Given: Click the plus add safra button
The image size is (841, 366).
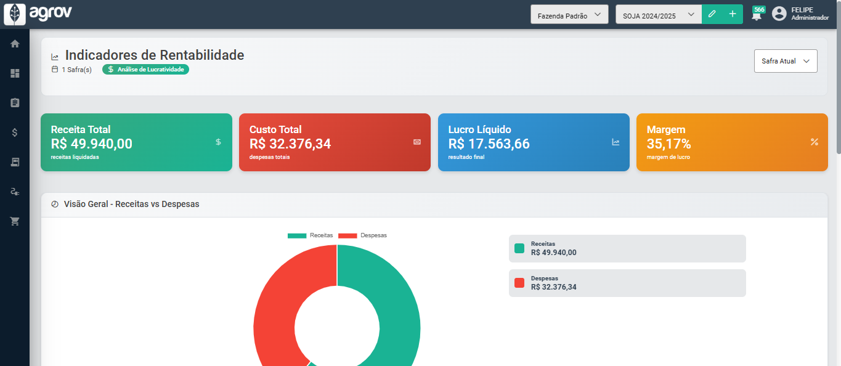Looking at the screenshot, I should pos(733,14).
